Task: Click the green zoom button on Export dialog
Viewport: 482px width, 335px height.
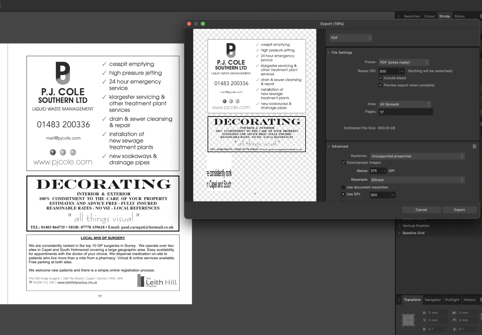Action: 203,24
